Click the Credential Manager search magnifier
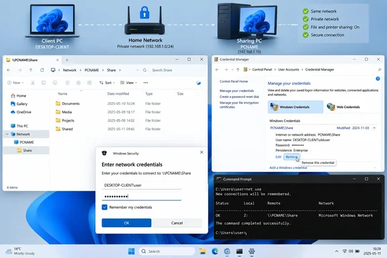387x258 pixels. pos(380,70)
